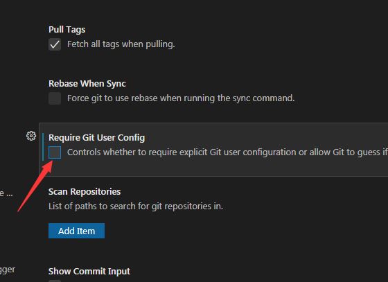Click the 'Fetch all tags when pulling.' description
The width and height of the screenshot is (388, 282).
[121, 44]
